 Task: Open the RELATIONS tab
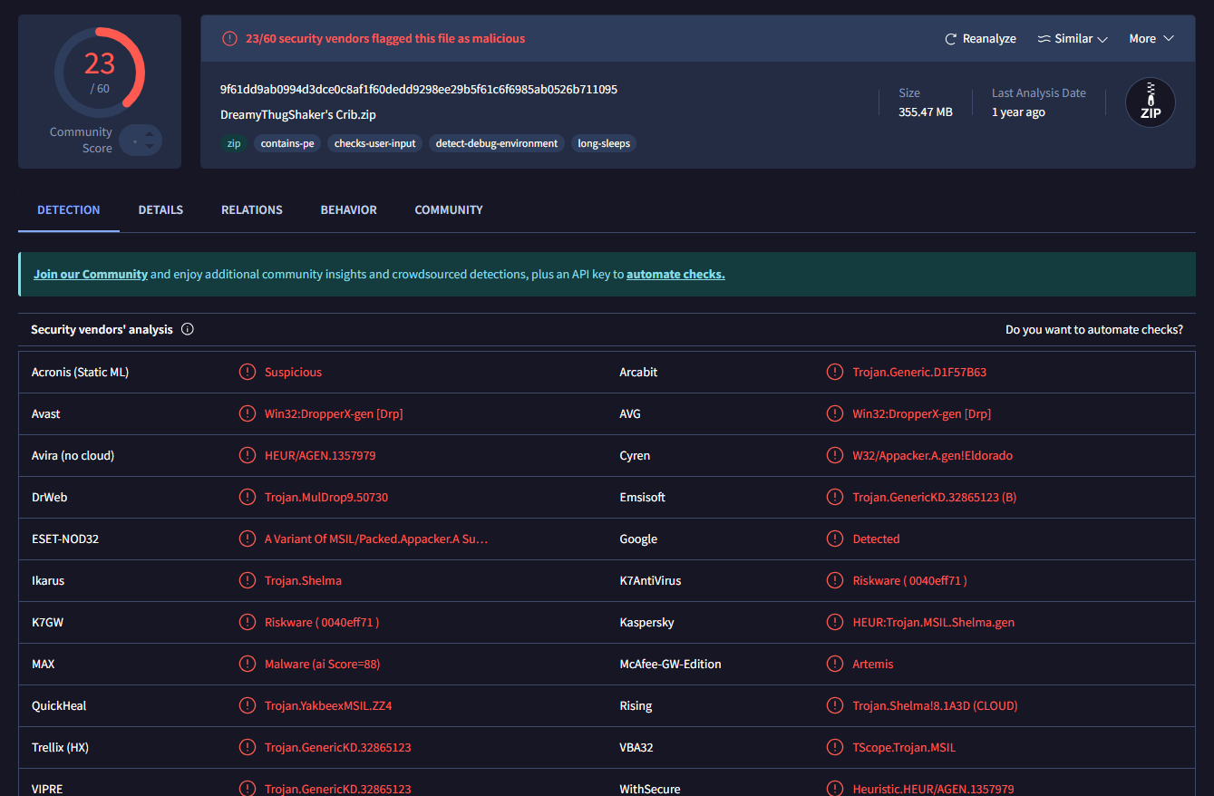(x=252, y=209)
